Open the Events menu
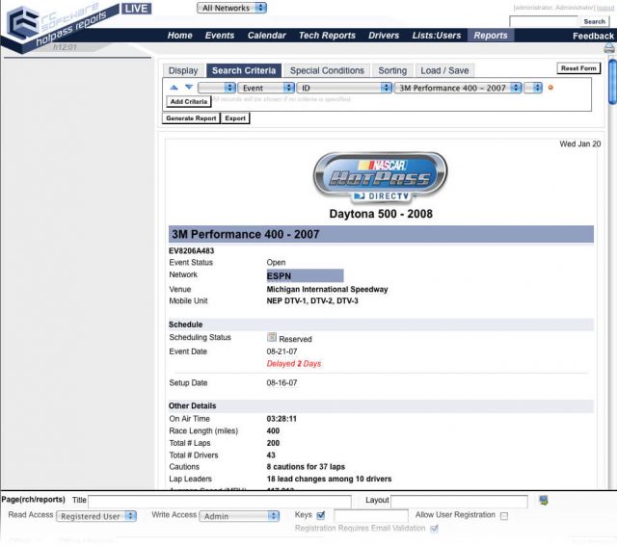617x545 pixels. 220,36
